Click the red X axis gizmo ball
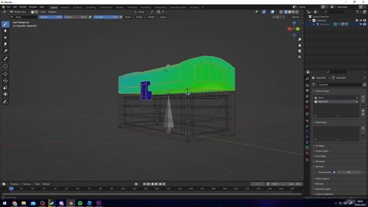This screenshot has width=368, height=207. pos(289,29)
